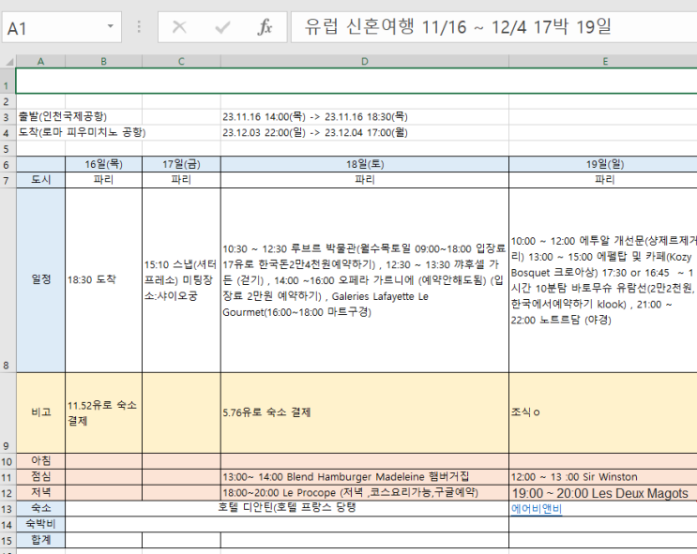Select the 18일(토) date header cell

pos(365,164)
